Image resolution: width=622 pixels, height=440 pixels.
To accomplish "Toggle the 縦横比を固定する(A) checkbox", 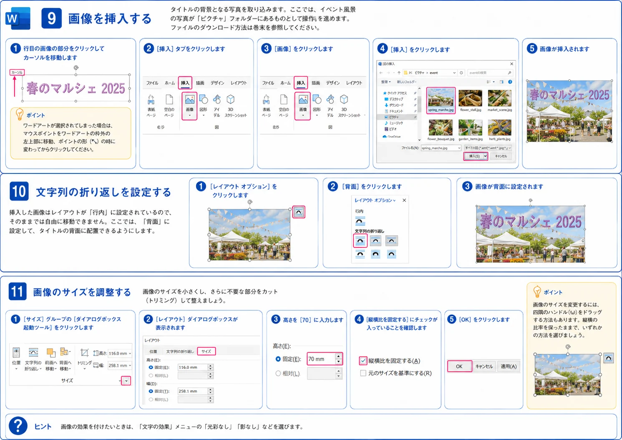I will pos(363,360).
